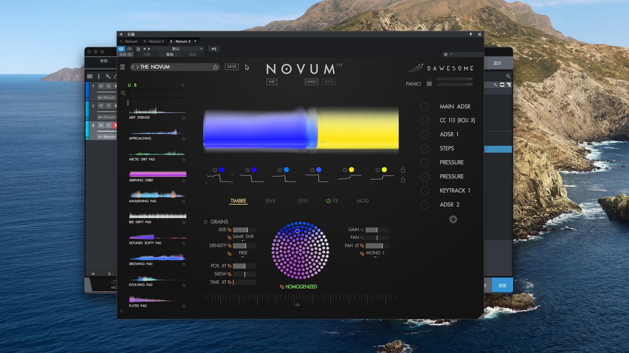Add a new modulator with plus icon
The height and width of the screenshot is (353, 629).
point(453,219)
